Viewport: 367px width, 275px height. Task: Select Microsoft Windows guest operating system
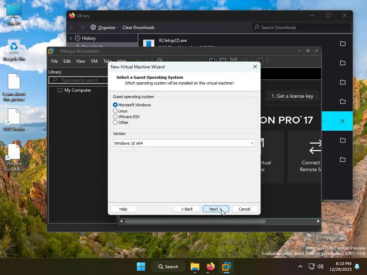(115, 105)
